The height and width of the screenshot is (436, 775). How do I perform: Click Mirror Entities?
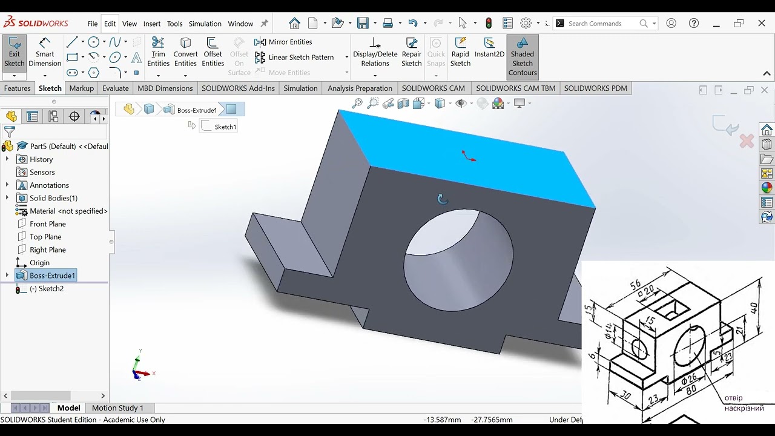coord(283,42)
